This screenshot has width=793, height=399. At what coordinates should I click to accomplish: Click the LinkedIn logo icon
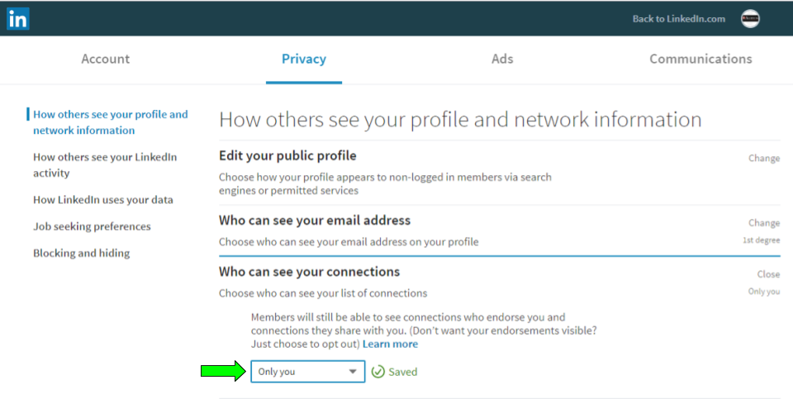point(17,18)
